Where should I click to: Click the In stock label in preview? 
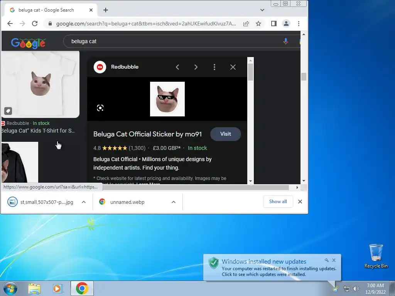pos(197,148)
